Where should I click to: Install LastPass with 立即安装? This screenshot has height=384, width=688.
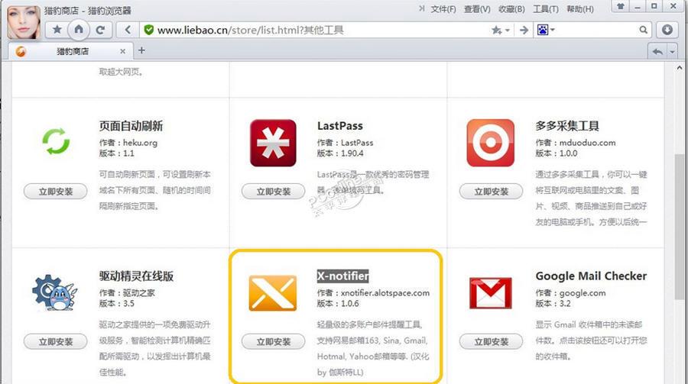click(274, 192)
